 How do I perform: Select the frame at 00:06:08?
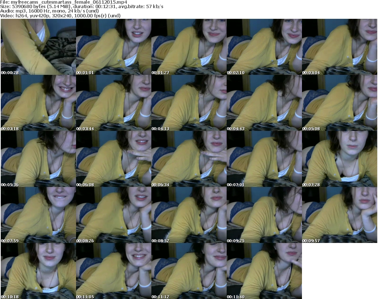coord(114,159)
